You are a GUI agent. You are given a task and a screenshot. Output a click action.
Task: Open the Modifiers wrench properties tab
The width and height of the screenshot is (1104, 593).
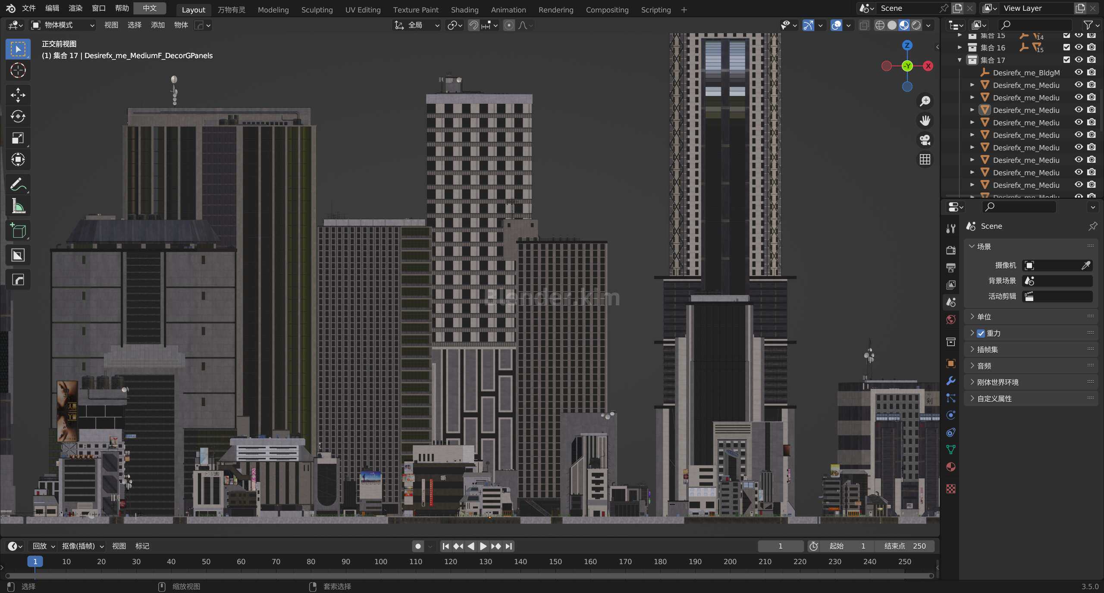951,381
